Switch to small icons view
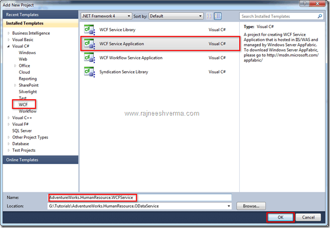The height and width of the screenshot is (228, 330). coord(210,16)
